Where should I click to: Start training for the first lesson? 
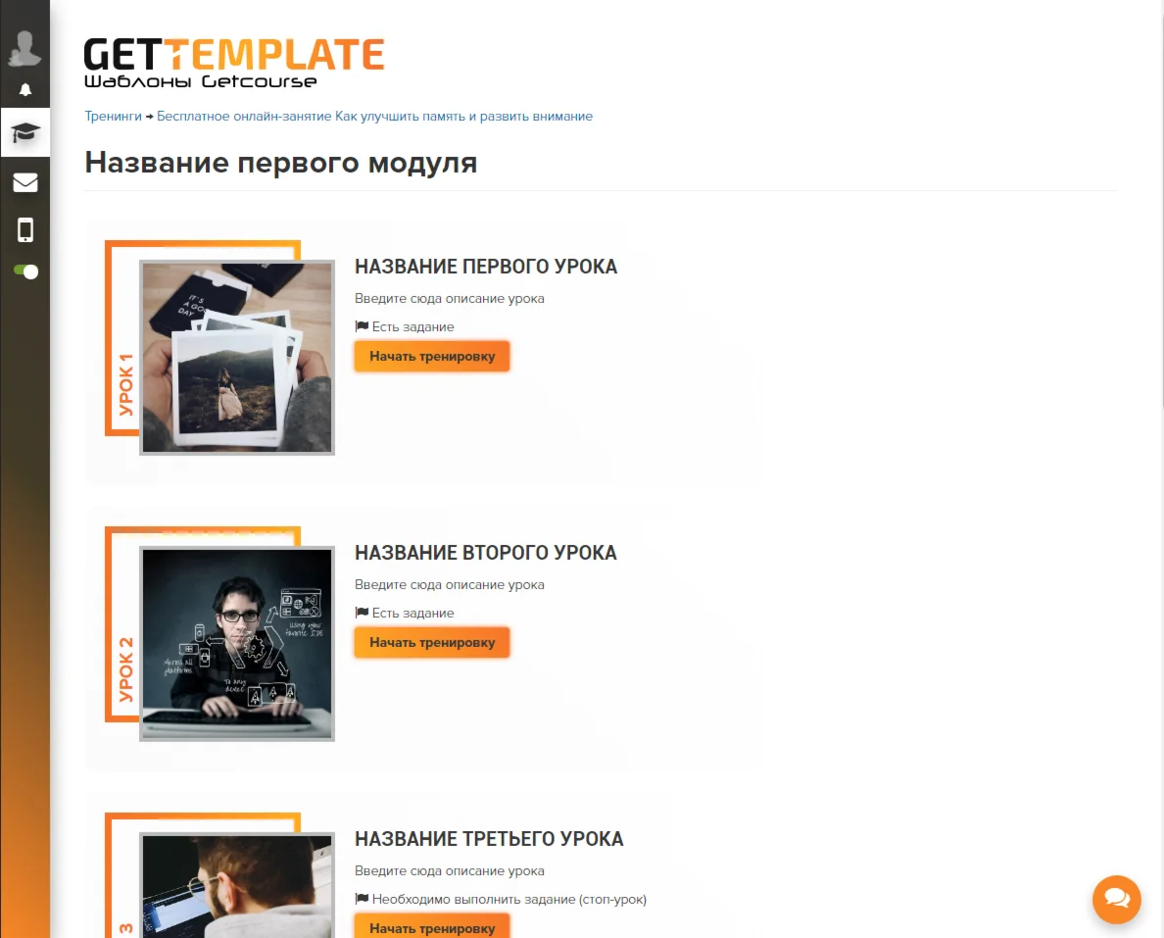point(432,357)
